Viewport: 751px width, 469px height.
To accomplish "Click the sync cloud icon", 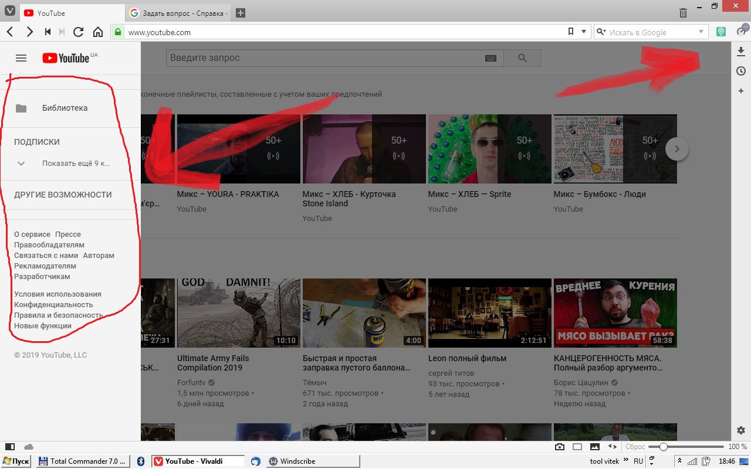I will 28,447.
